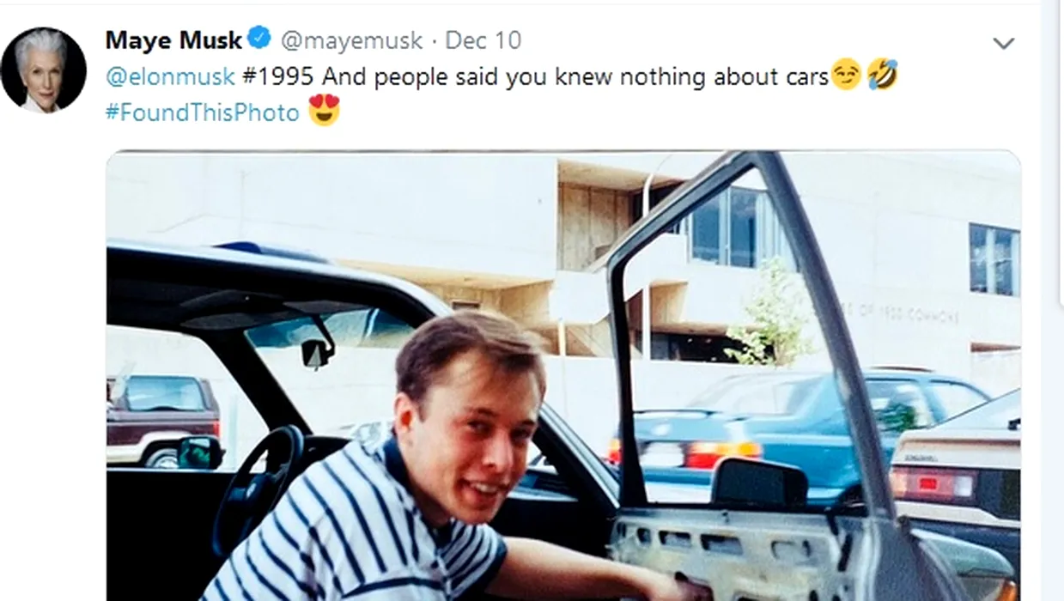
Task: Open the #1995 hashtag
Action: pos(279,76)
